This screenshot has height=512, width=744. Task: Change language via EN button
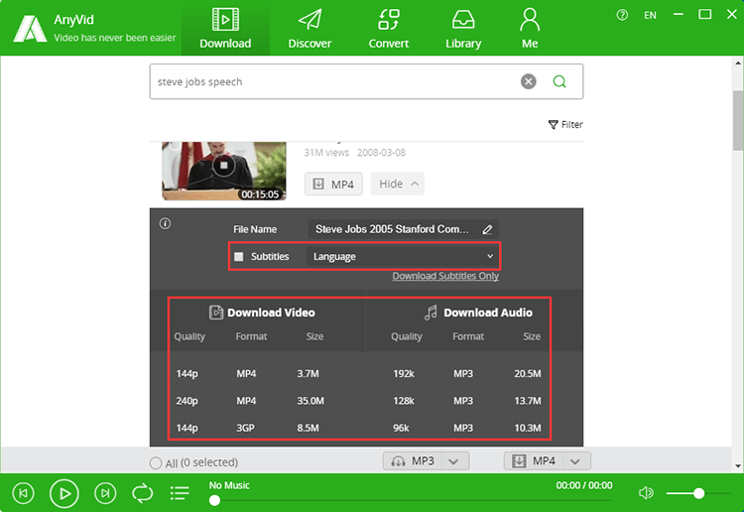coord(650,15)
